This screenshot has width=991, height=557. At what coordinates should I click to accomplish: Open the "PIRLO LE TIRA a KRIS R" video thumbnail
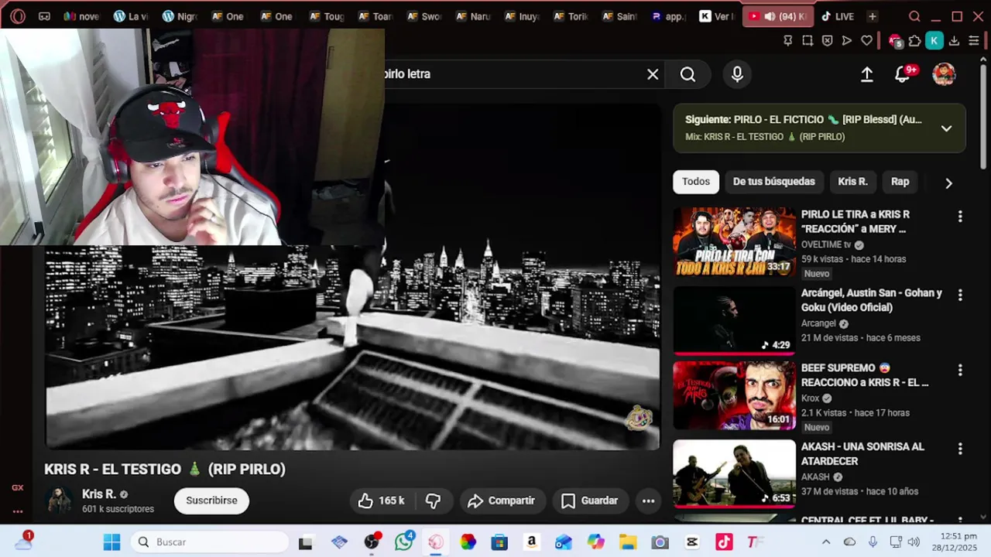pos(734,241)
